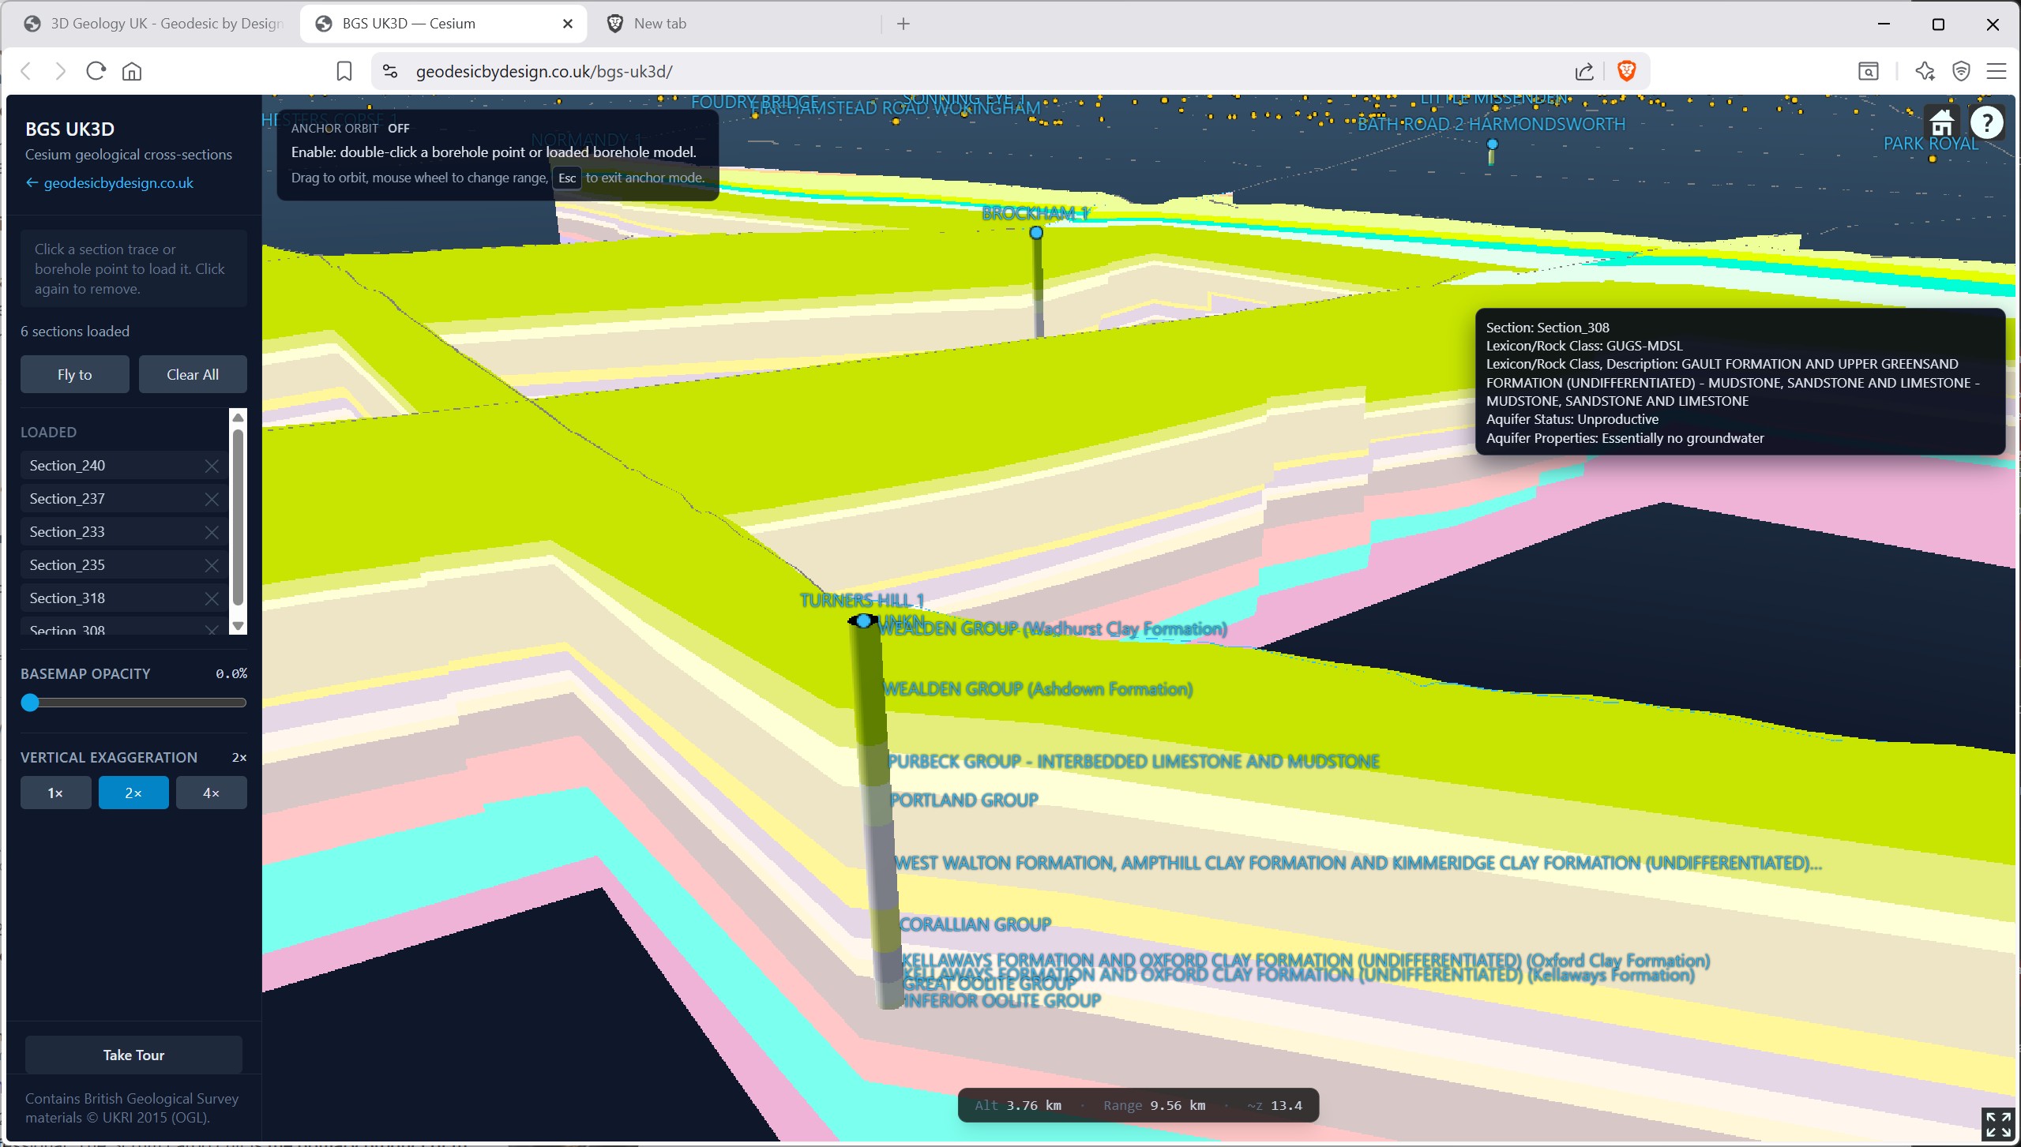Click the ANCHOR ORBIT OFF status
This screenshot has width=2021, height=1147.
[350, 128]
